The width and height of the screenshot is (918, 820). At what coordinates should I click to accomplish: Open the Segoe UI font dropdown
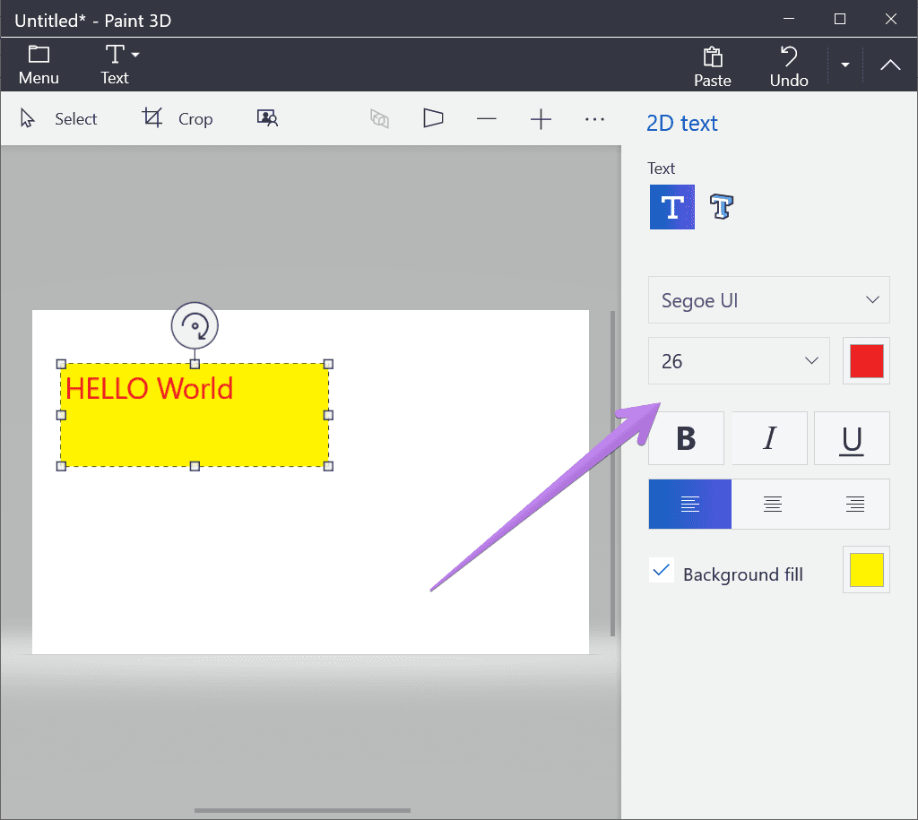[768, 300]
